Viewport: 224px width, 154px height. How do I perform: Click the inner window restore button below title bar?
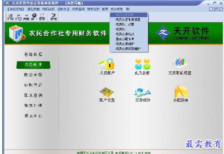point(216,9)
